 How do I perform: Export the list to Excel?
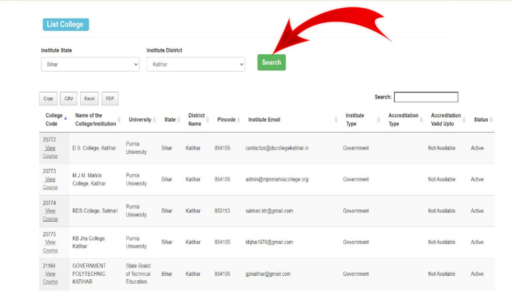pos(89,99)
